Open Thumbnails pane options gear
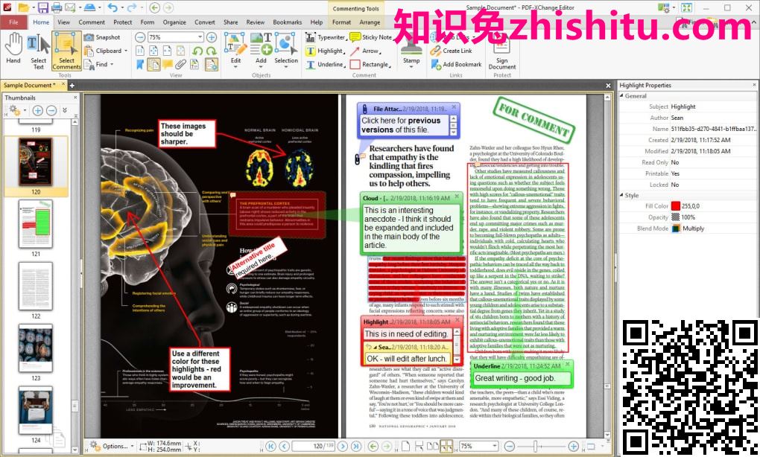Viewport: 760px width, 457px height. click(16, 111)
